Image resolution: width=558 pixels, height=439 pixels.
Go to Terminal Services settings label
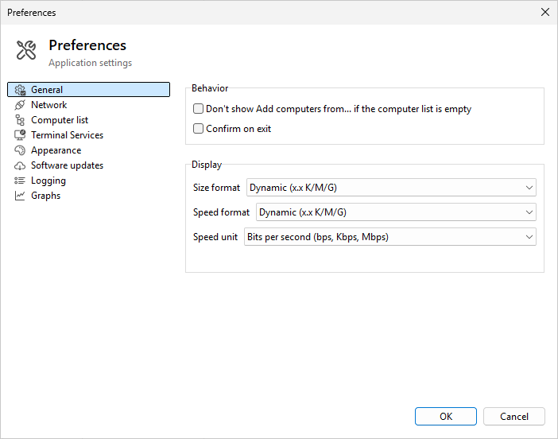click(x=67, y=135)
